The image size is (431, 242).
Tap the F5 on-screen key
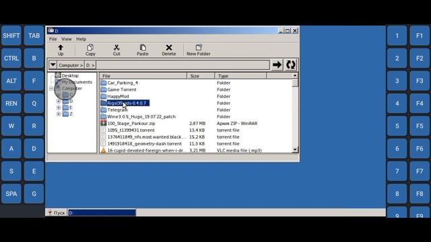(420, 126)
